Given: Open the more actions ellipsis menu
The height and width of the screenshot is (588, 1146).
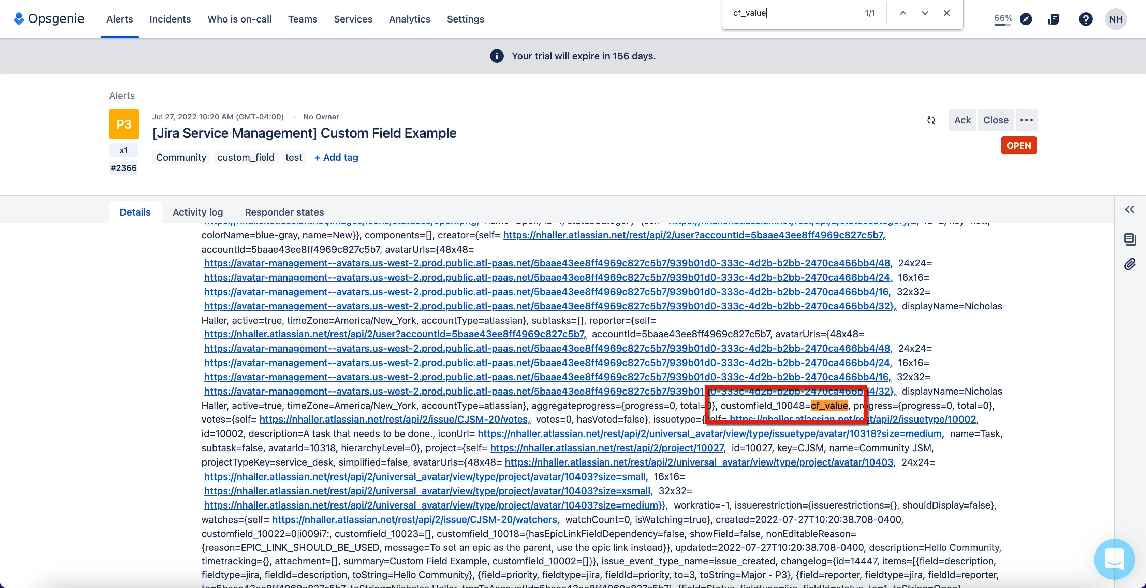Looking at the screenshot, I should coord(1026,120).
